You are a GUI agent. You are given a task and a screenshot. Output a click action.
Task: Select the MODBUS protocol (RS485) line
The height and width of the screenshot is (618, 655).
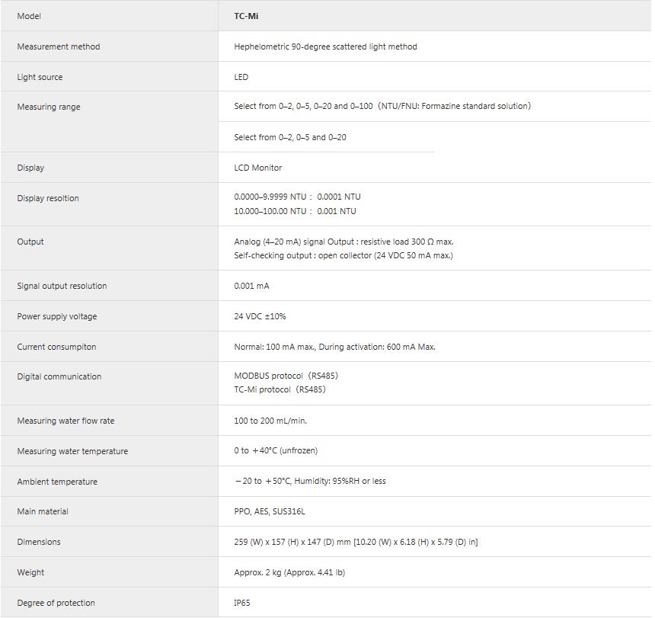(x=286, y=376)
